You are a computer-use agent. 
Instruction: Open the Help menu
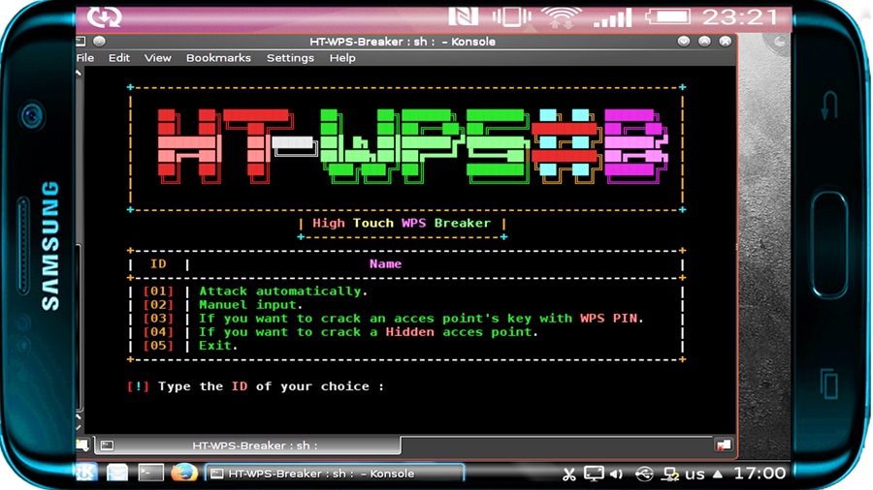341,58
